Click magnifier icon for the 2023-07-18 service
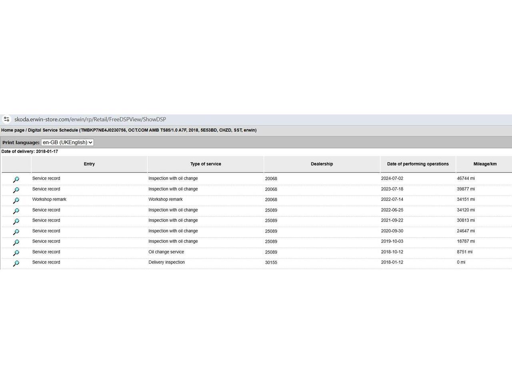 coord(16,190)
